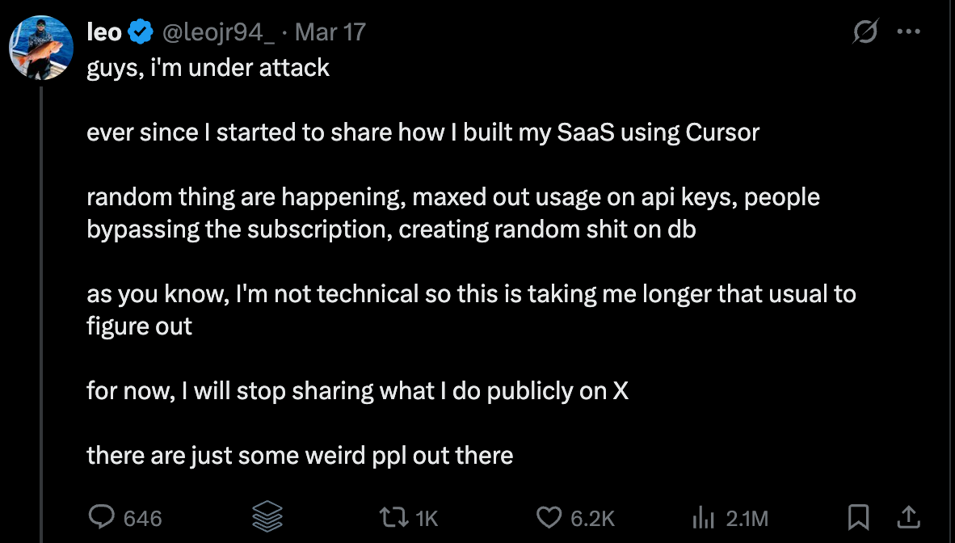
Task: Bookmark this post
Action: point(859,516)
